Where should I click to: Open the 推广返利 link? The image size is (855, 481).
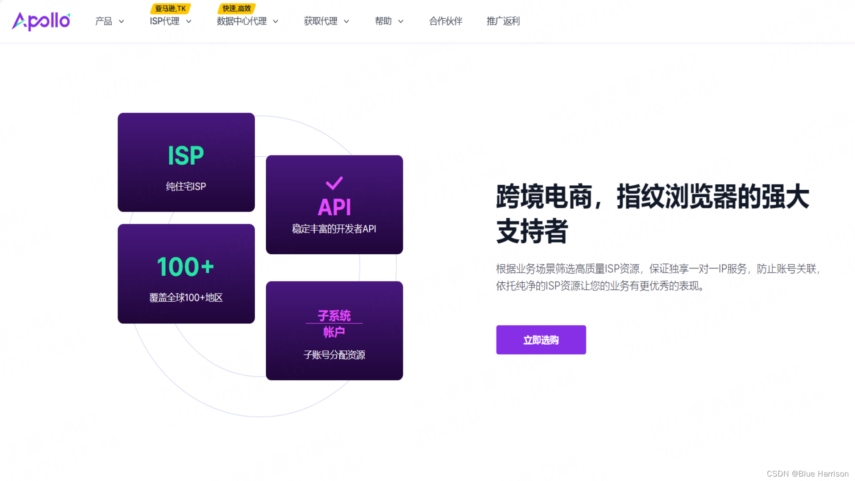click(x=503, y=21)
